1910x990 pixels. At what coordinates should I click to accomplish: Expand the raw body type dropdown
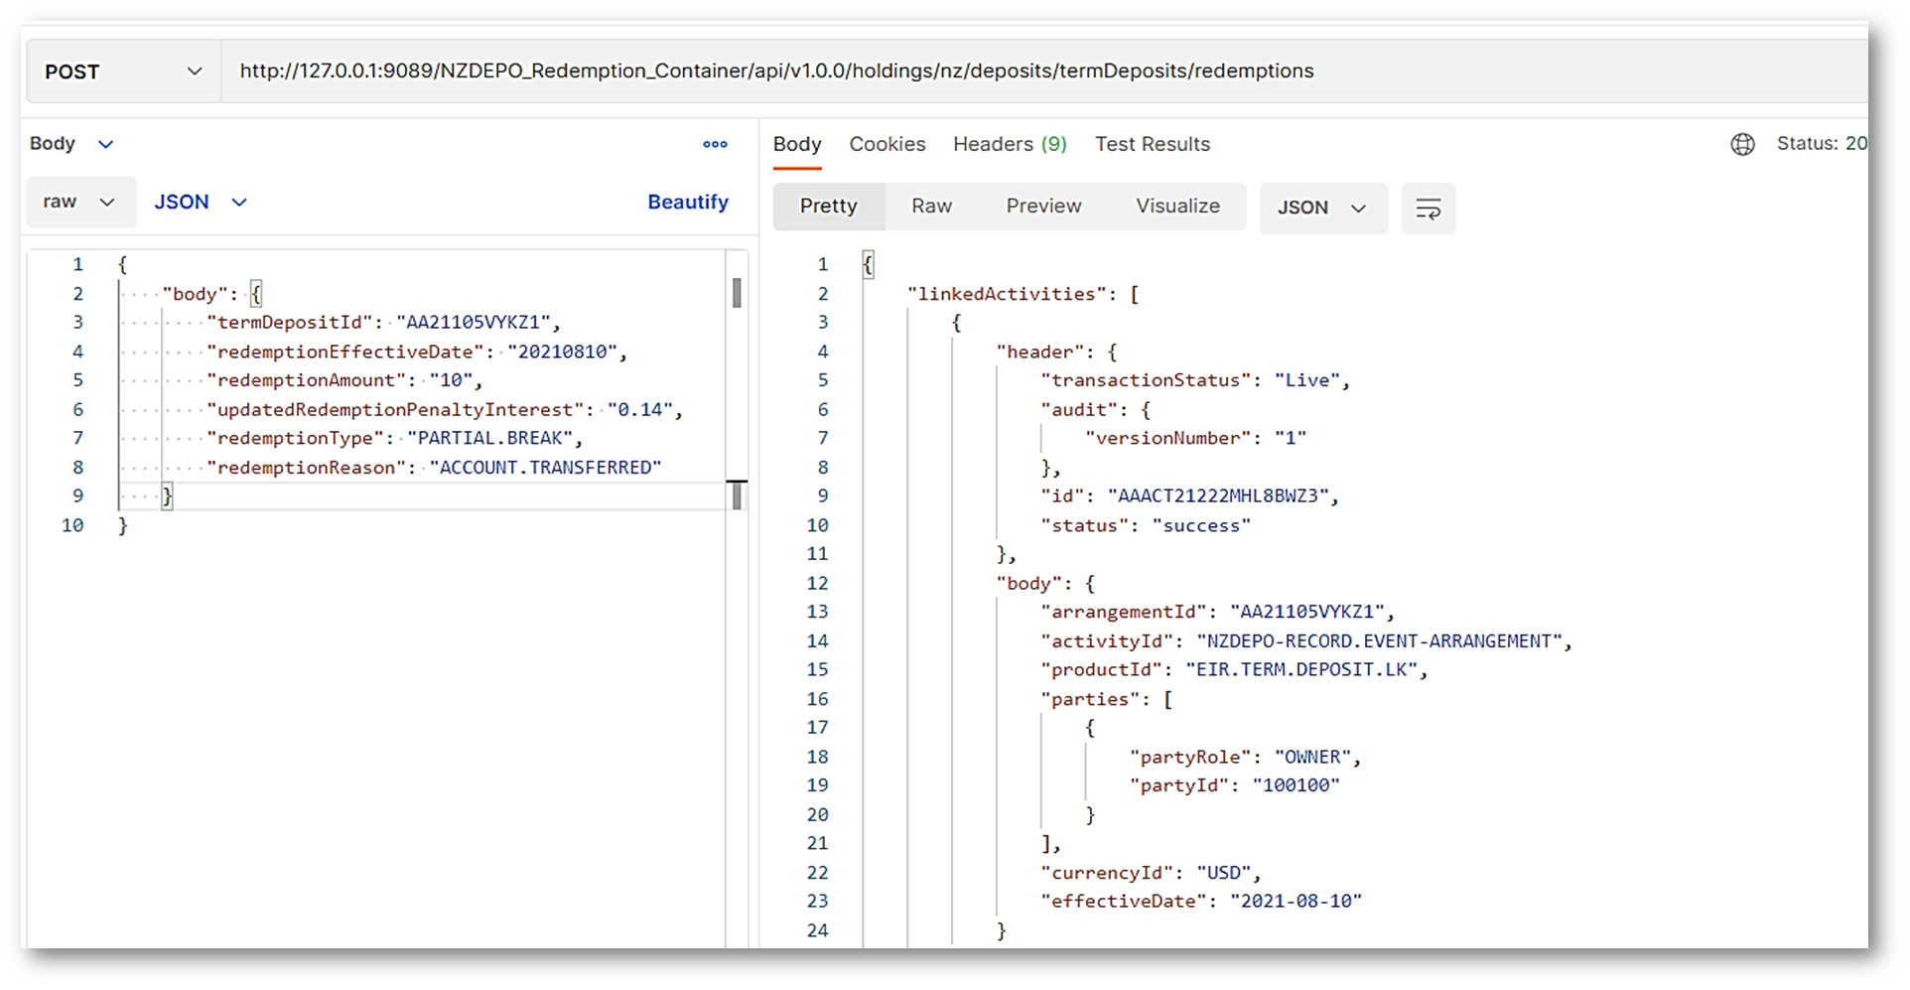(x=79, y=203)
